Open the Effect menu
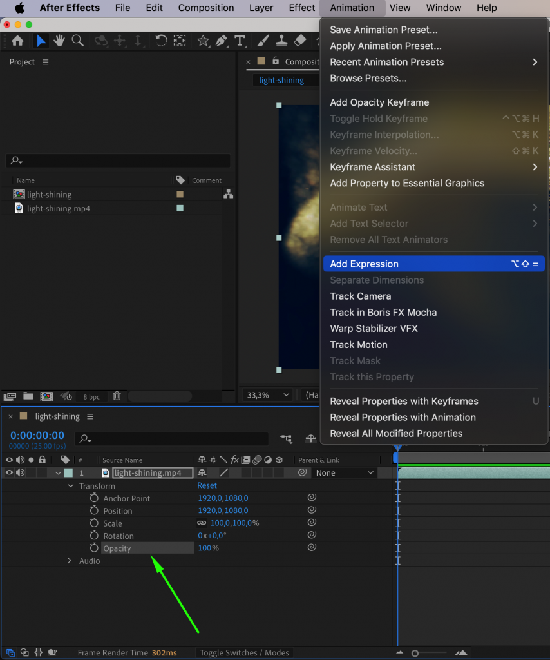 [x=301, y=8]
